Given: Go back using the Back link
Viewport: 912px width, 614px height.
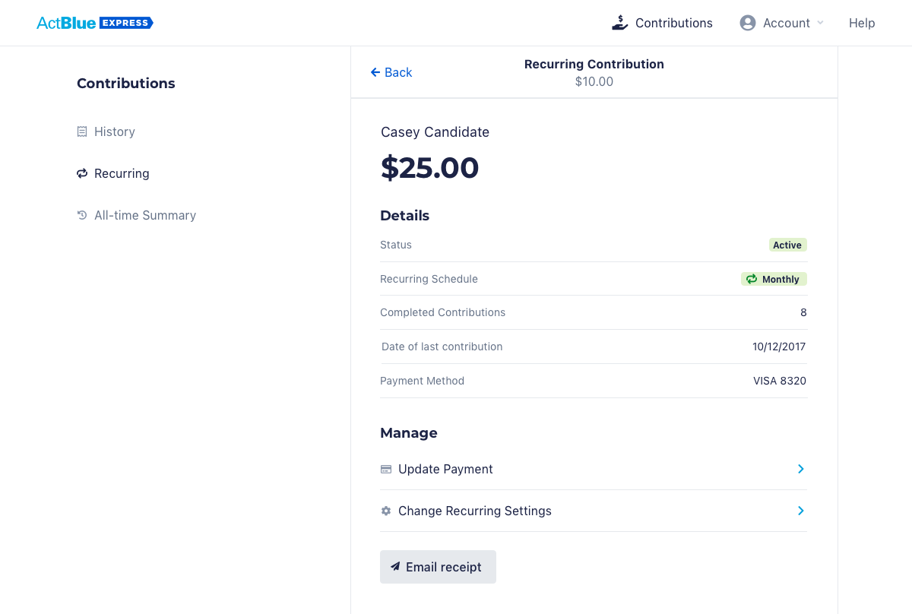Looking at the screenshot, I should point(391,72).
